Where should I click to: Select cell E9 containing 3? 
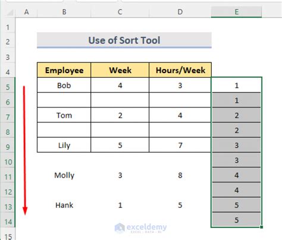pyautogui.click(x=236, y=145)
